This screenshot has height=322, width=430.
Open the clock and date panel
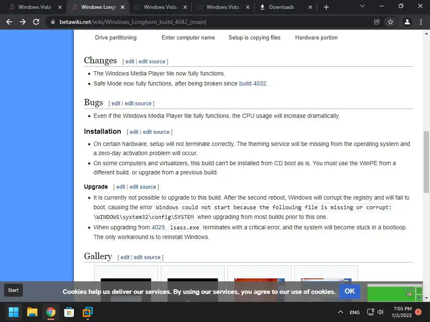402,312
